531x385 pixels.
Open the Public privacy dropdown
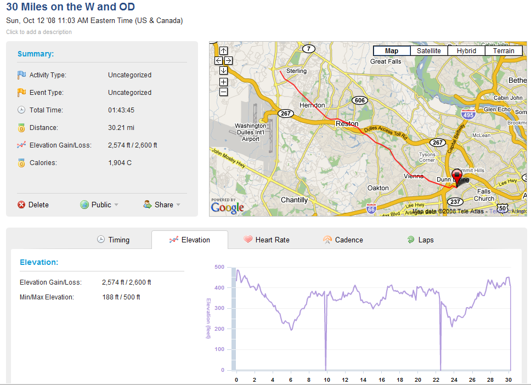pyautogui.click(x=99, y=205)
